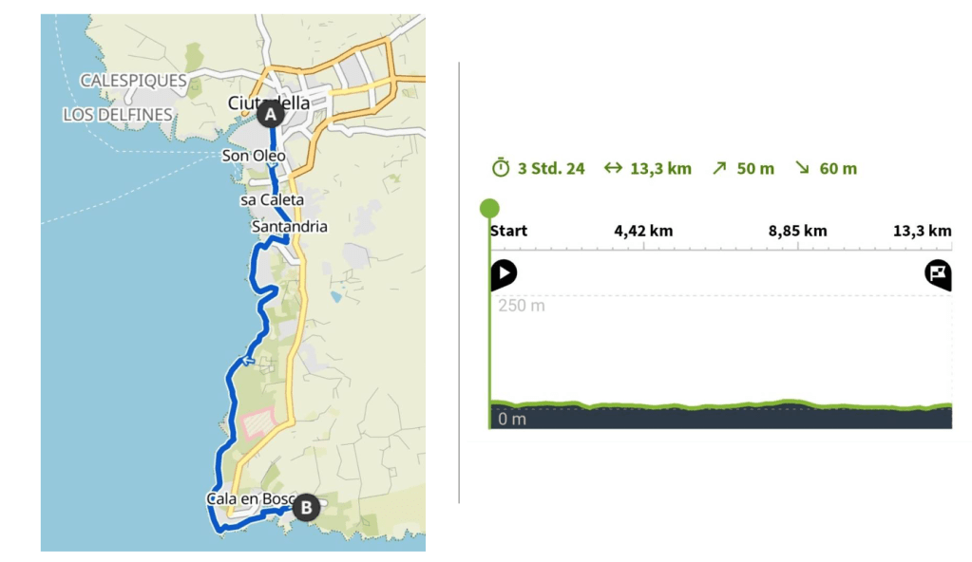Select the Son Oleo label on the map
The width and height of the screenshot is (972, 562).
click(253, 155)
